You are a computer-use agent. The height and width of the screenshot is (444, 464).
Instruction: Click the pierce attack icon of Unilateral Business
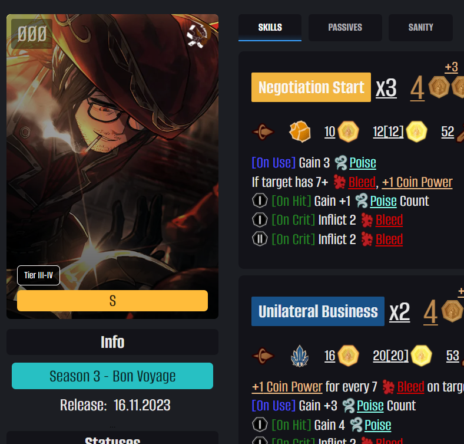pos(263,356)
